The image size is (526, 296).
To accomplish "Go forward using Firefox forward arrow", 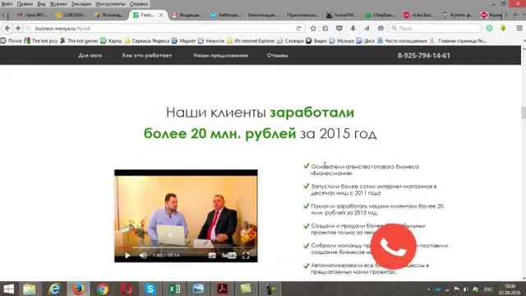I will (18, 29).
